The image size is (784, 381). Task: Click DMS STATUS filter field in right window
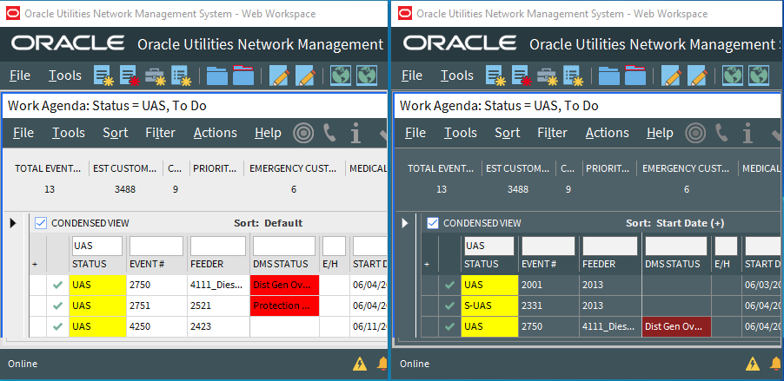[676, 246]
